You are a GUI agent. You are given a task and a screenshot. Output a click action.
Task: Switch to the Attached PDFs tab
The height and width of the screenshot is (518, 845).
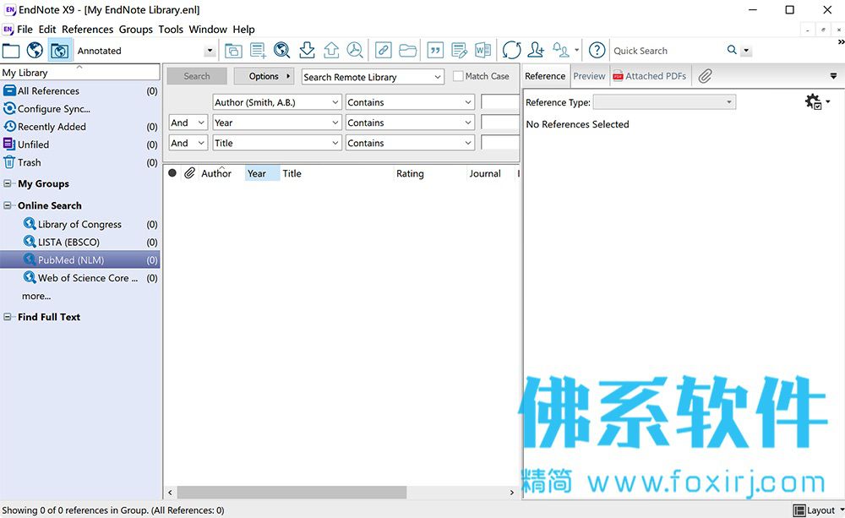coord(650,76)
